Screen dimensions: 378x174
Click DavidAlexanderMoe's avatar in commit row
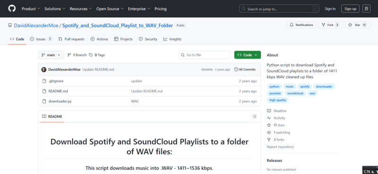point(44,69)
